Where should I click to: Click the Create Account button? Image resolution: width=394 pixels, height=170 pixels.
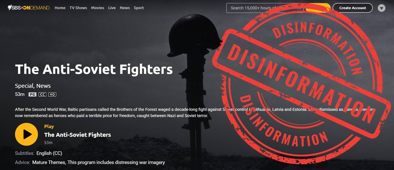pyautogui.click(x=353, y=8)
